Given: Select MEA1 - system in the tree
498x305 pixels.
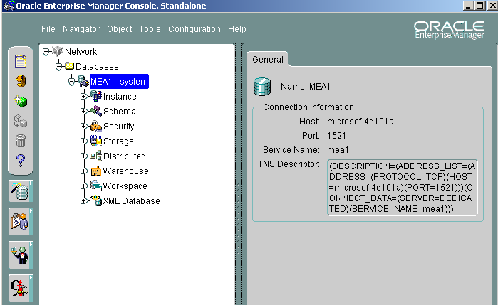Looking at the screenshot, I should (x=119, y=82).
